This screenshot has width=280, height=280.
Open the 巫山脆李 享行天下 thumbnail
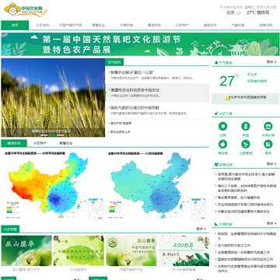(x=26, y=250)
